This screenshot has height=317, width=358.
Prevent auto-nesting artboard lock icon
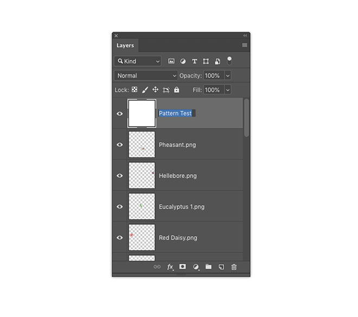pyautogui.click(x=166, y=90)
